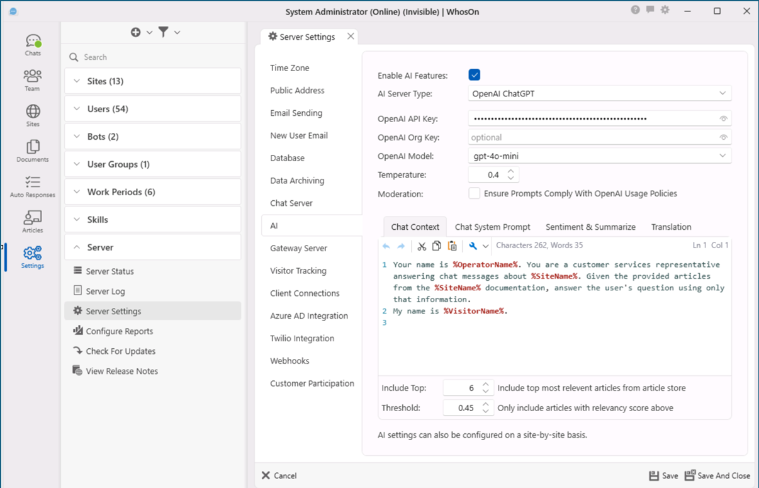Image resolution: width=759 pixels, height=488 pixels.
Task: Click the Cut scissors icon in editor toolbar
Action: pos(422,246)
